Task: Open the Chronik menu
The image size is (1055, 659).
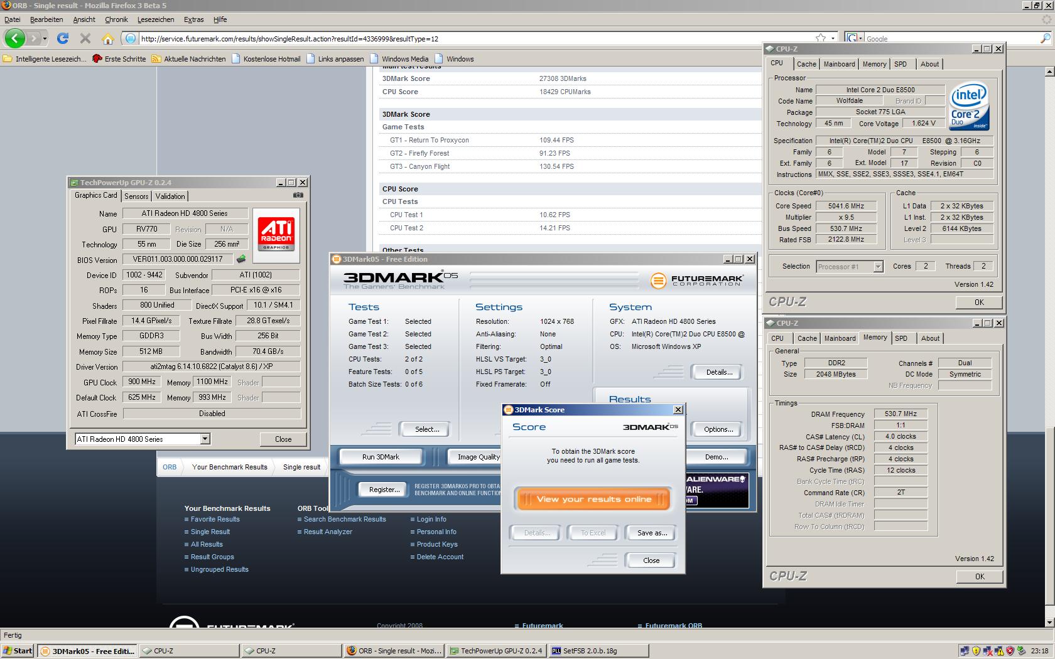Action: click(116, 19)
